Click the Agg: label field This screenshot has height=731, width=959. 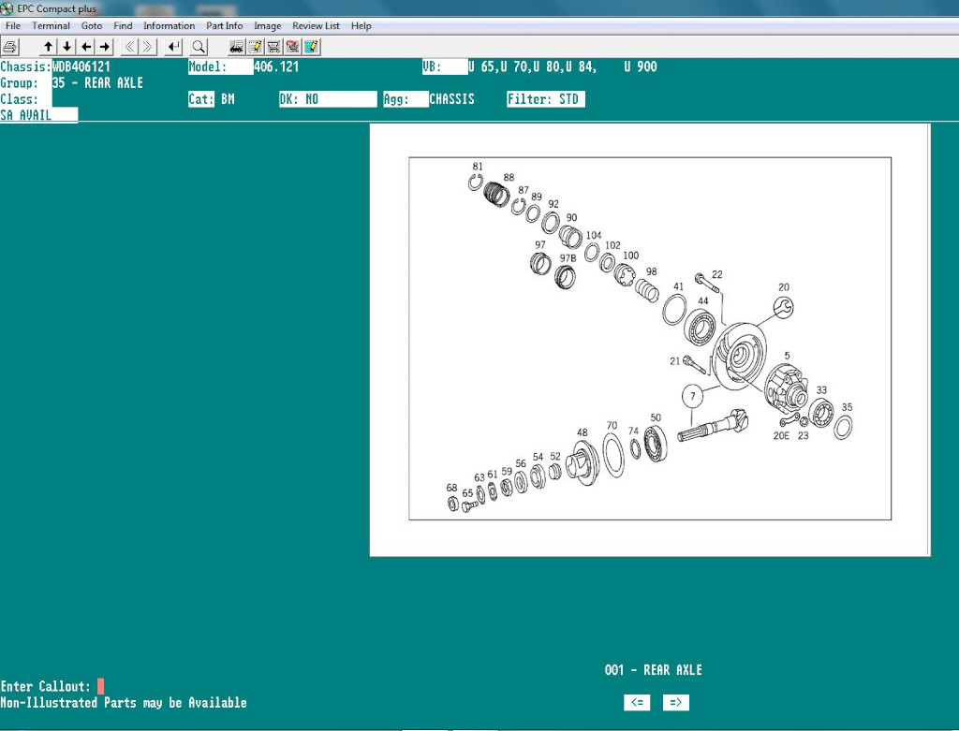(406, 99)
